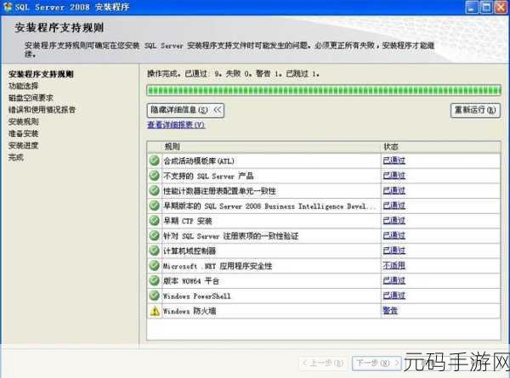Click the check icon for 不支持的 SQL Server 产品
Screen dimensions: 510x378
(x=154, y=176)
